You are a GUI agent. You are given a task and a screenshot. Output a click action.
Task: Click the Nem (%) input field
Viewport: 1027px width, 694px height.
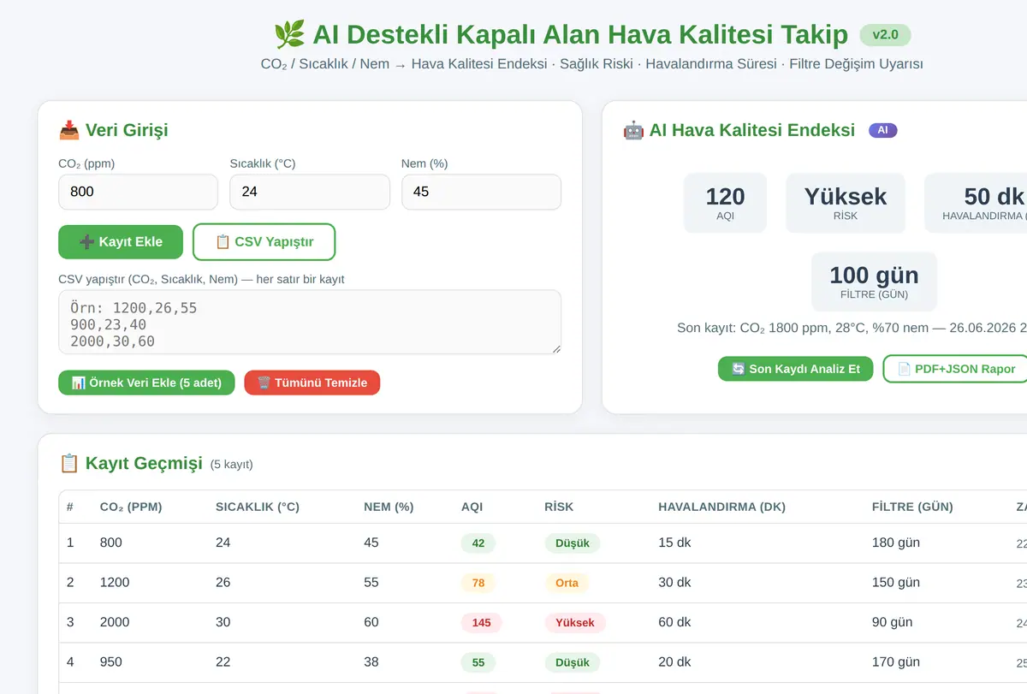[x=481, y=192]
